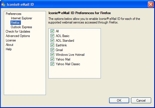Click the Cancel button
The height and width of the screenshot is (108, 155).
141,100
